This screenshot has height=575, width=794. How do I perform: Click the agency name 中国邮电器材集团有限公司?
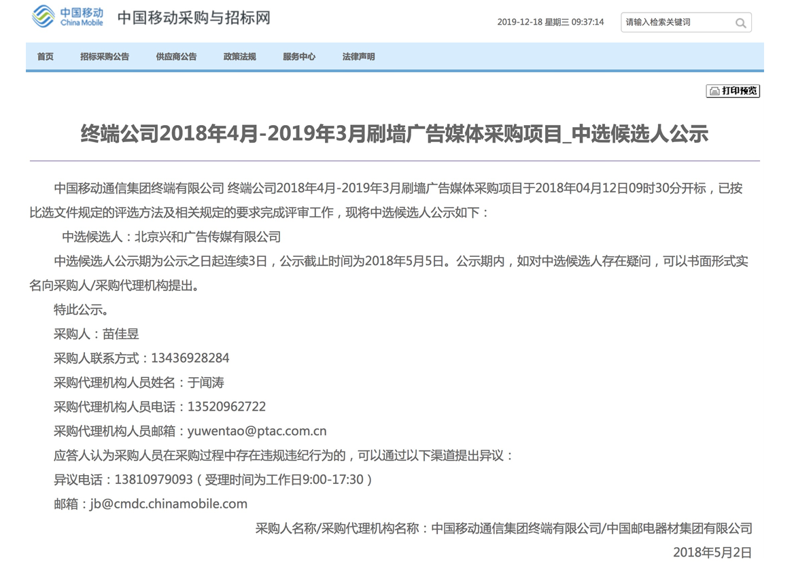[x=679, y=528]
